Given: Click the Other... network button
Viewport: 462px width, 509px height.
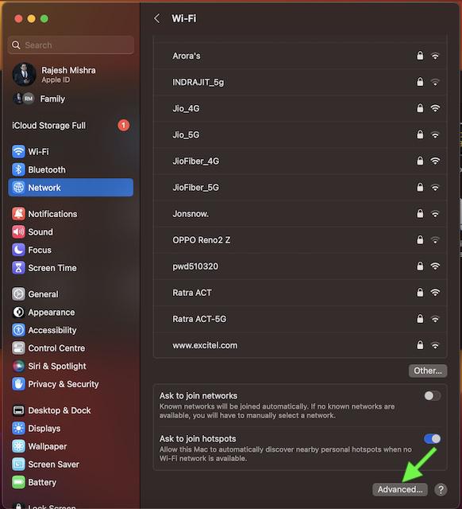Looking at the screenshot, I should point(428,371).
